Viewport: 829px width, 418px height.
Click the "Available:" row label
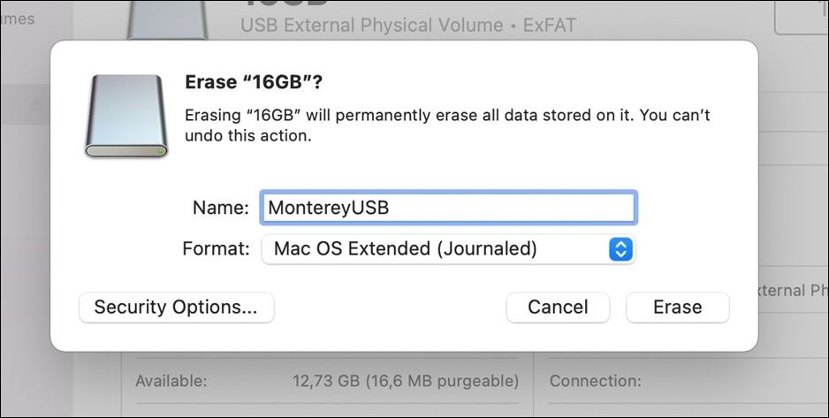tap(171, 382)
